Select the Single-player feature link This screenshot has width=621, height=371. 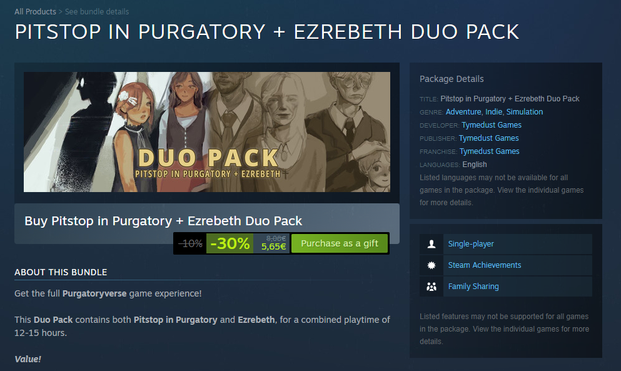(x=471, y=244)
